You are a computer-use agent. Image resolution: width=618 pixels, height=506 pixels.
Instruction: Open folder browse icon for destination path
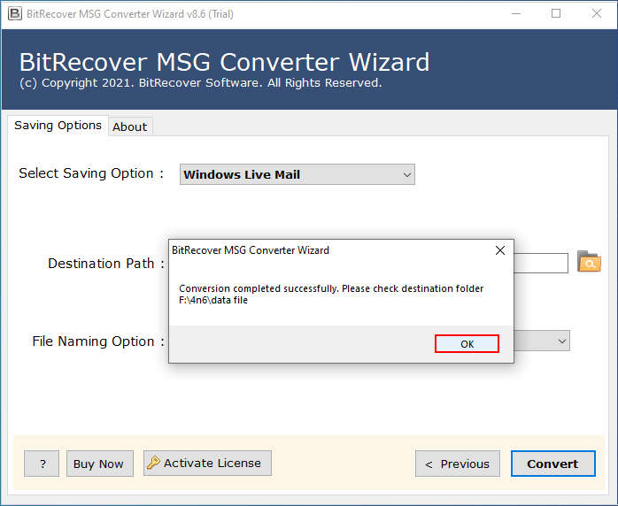pos(589,262)
